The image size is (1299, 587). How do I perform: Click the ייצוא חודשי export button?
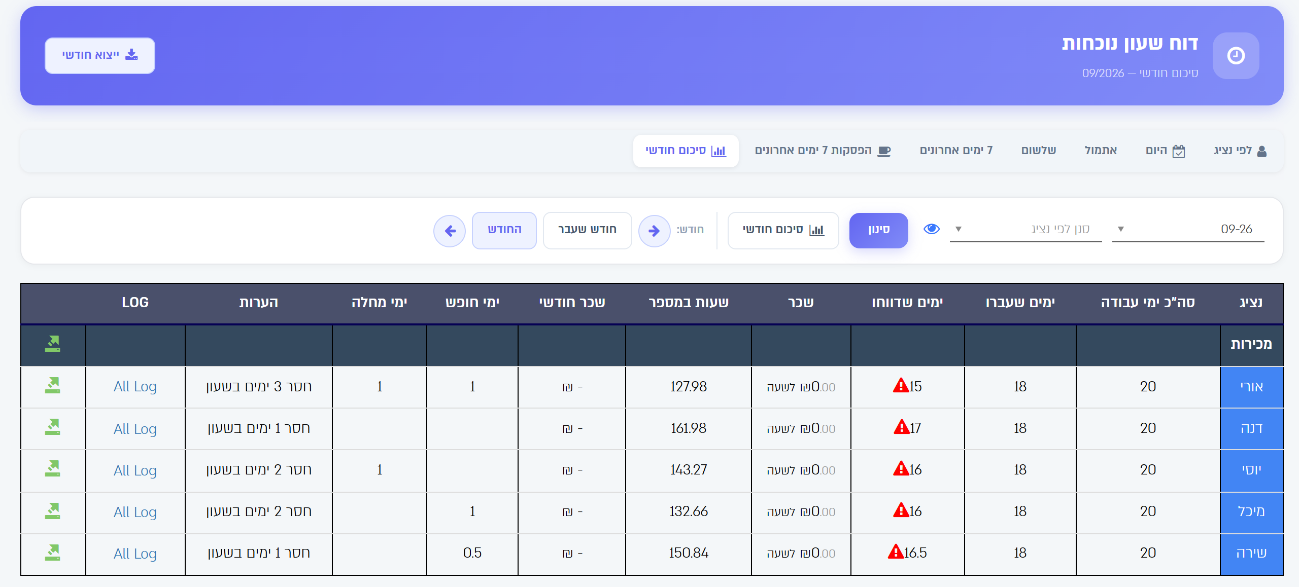100,55
